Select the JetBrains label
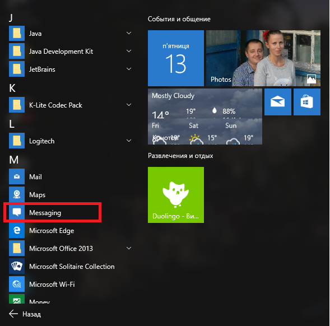Viewport: 330px width, 326px height. coord(42,69)
